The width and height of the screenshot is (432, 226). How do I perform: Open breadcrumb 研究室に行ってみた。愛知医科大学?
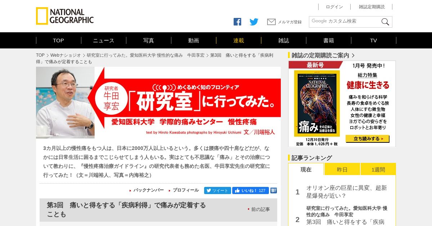click(x=145, y=55)
